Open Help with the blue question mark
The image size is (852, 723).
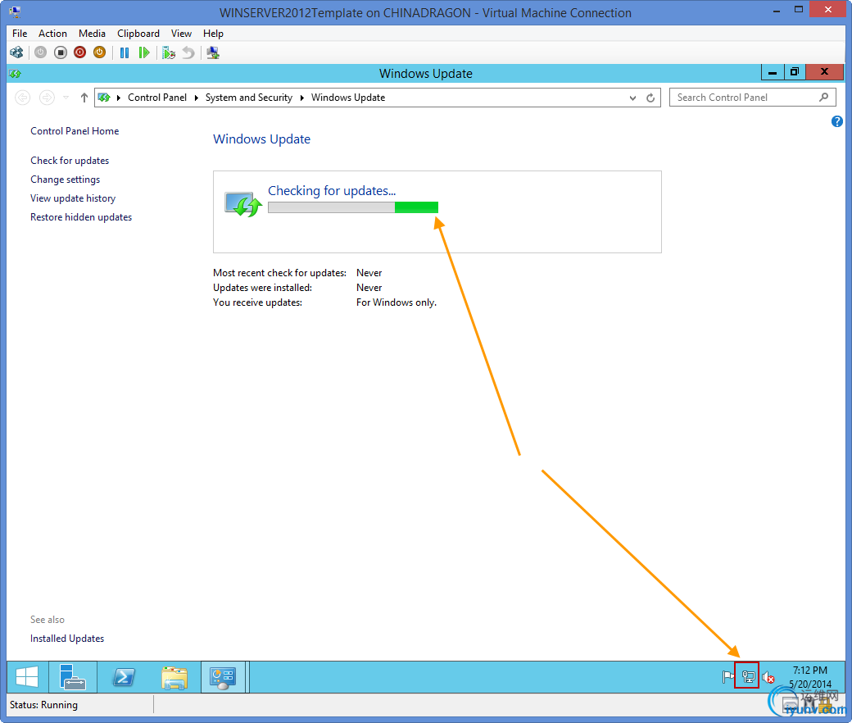(836, 122)
